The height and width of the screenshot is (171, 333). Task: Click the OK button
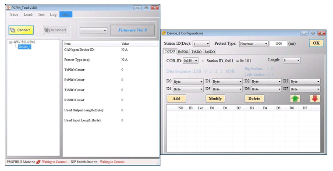[316, 43]
